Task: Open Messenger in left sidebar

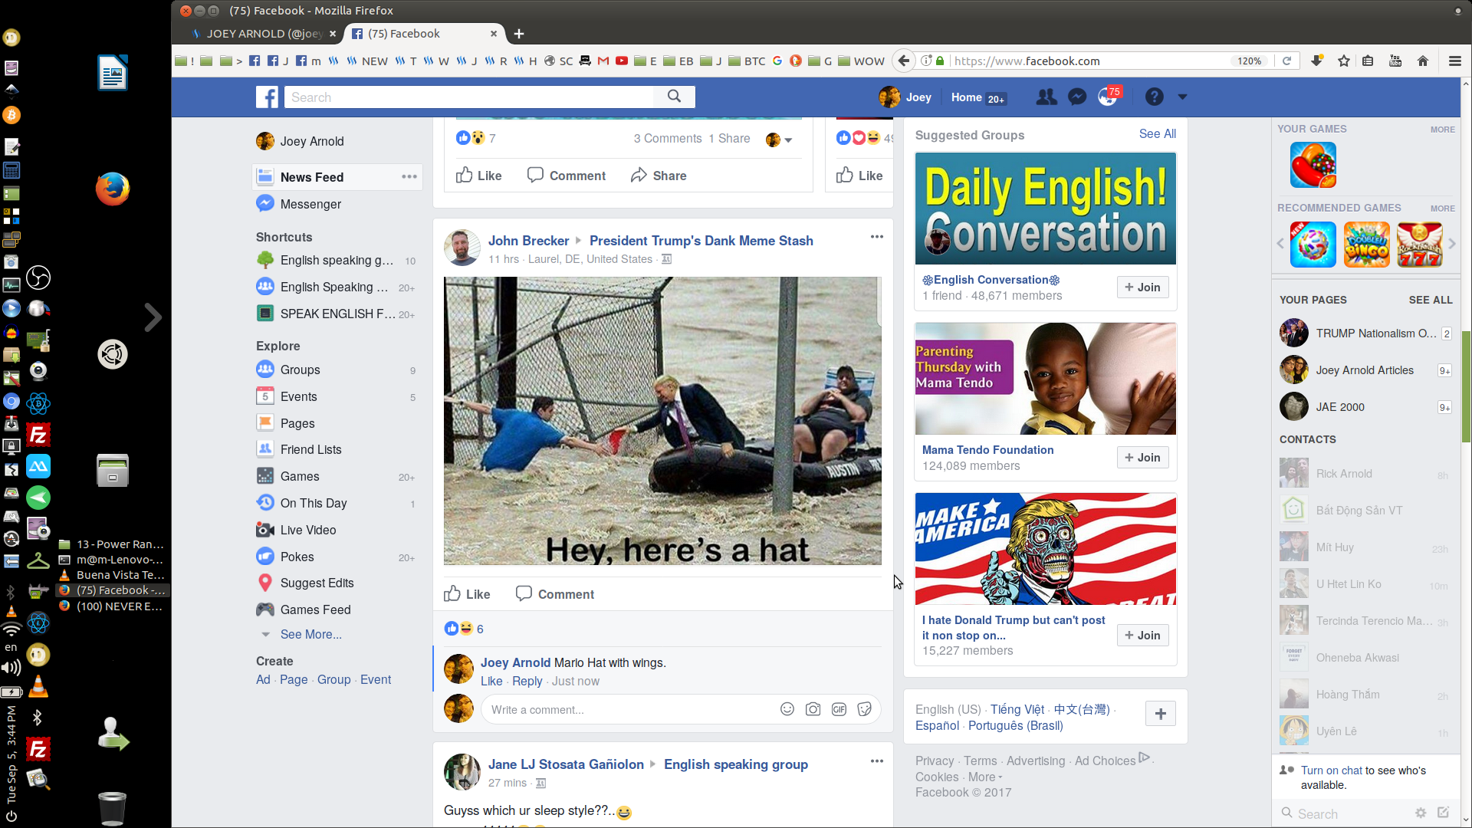Action: point(310,204)
